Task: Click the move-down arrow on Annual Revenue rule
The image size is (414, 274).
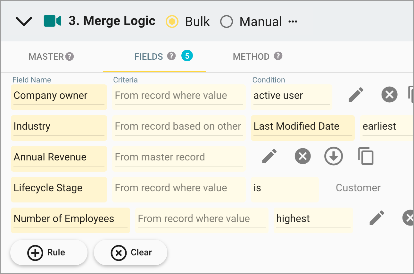Action: [333, 156]
